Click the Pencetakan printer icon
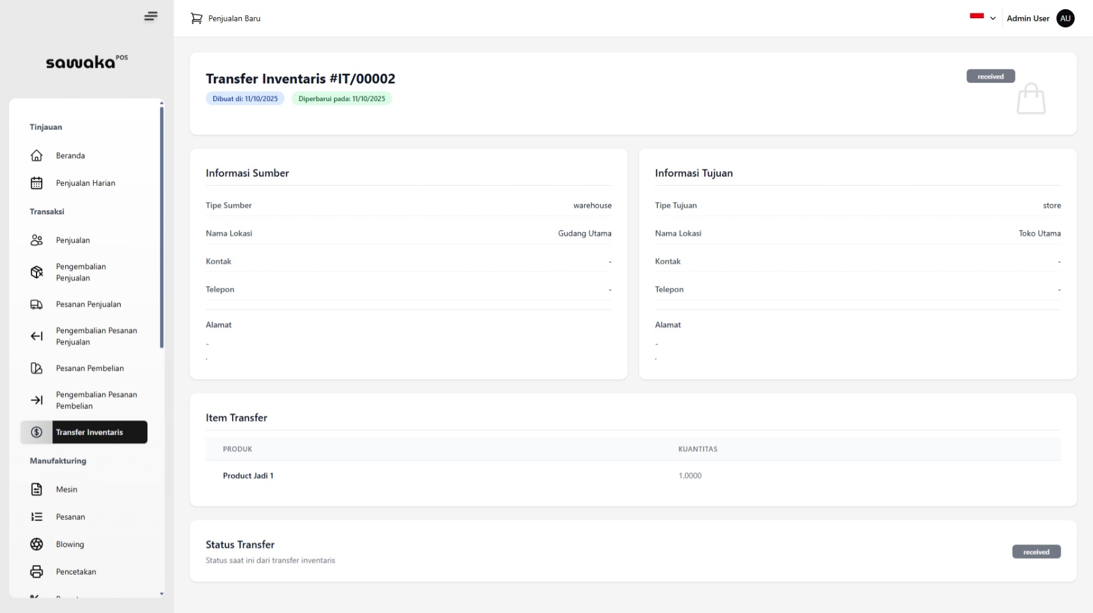1093x613 pixels. click(37, 572)
